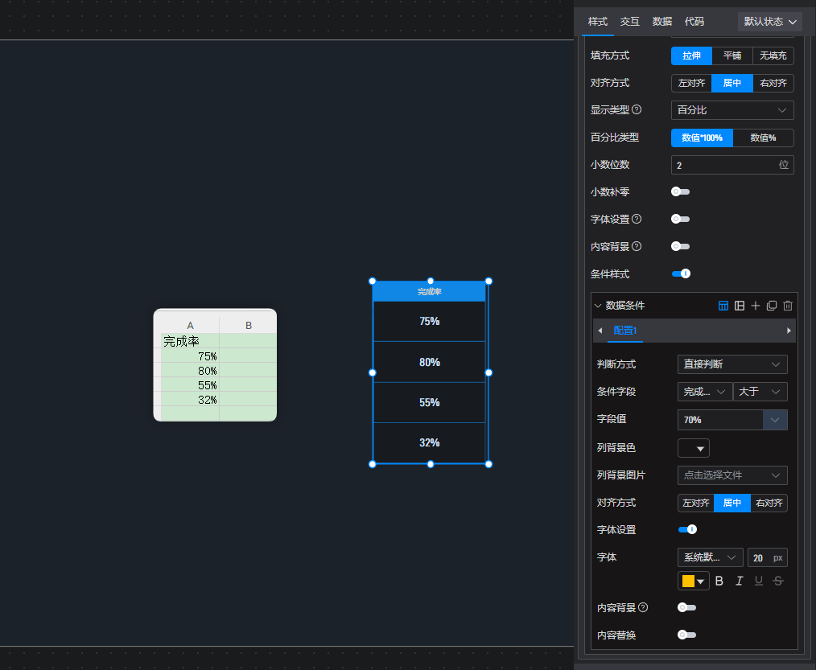Open the 判断方式 直接判断 dropdown
The width and height of the screenshot is (816, 670).
coord(732,364)
